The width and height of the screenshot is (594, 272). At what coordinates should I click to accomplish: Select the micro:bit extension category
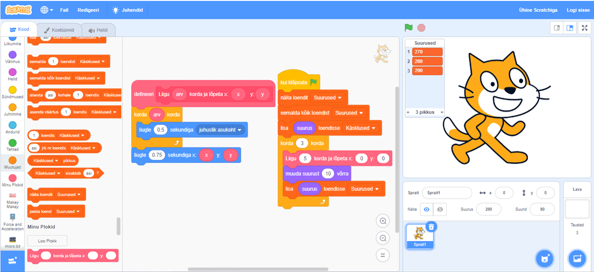[13, 241]
